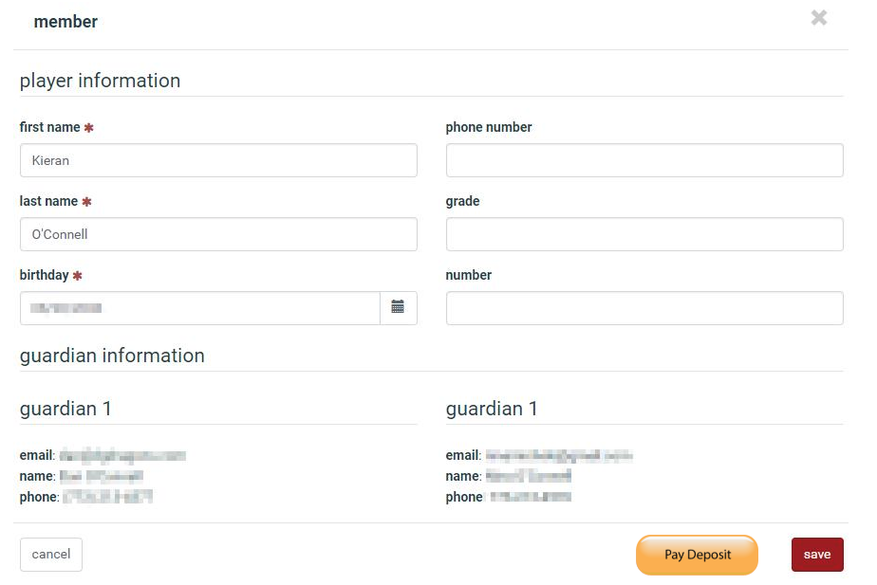Click the guardian information section heading

point(112,356)
